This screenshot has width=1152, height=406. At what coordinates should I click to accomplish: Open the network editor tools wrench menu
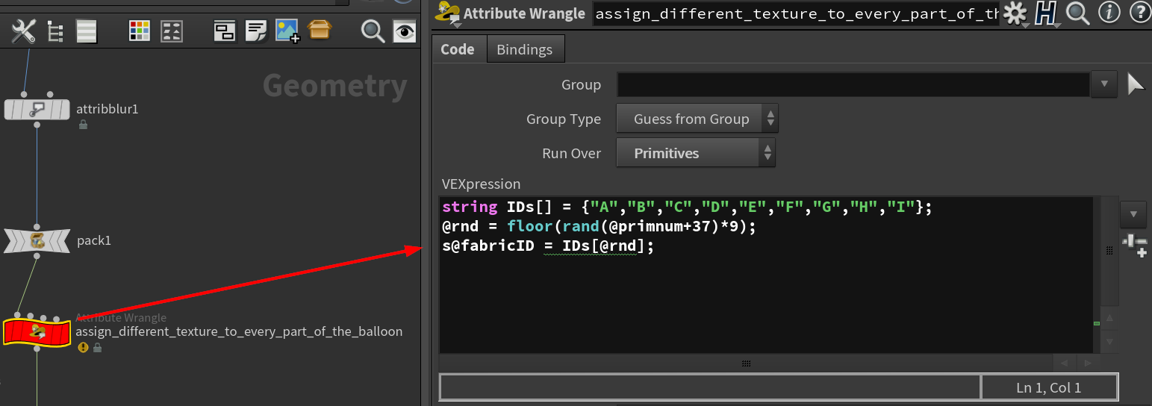(x=24, y=31)
